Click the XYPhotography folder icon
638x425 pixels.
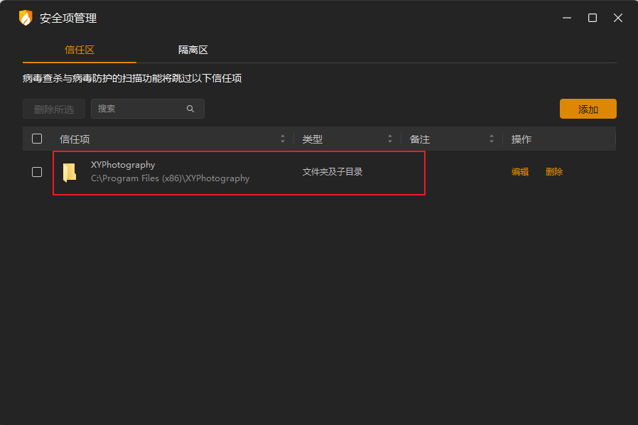(69, 172)
